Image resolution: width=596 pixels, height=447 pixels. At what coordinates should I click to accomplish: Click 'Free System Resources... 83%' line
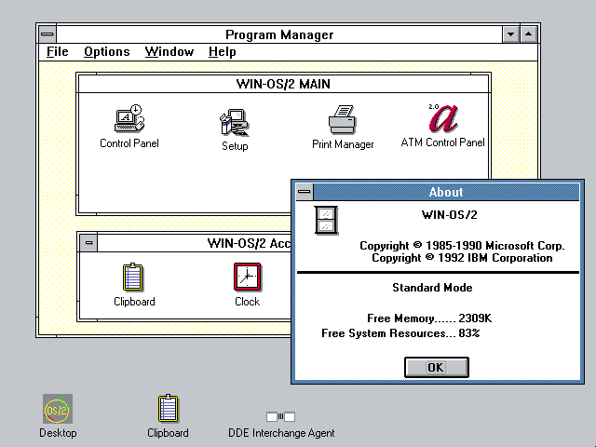400,333
